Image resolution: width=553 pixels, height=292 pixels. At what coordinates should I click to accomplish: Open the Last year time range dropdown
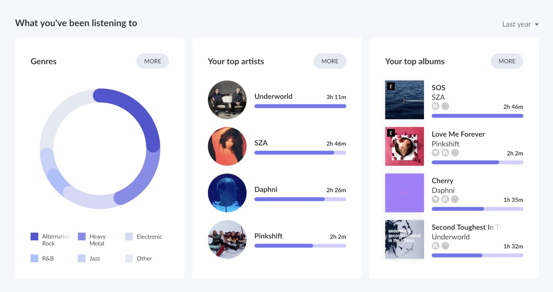[x=520, y=24]
